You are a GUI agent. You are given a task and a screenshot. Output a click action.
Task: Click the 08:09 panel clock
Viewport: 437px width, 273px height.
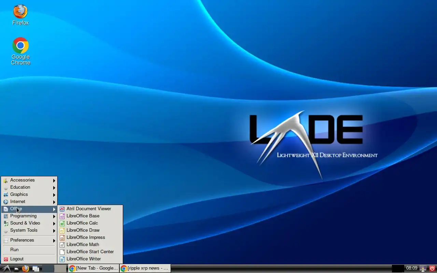(x=412, y=269)
